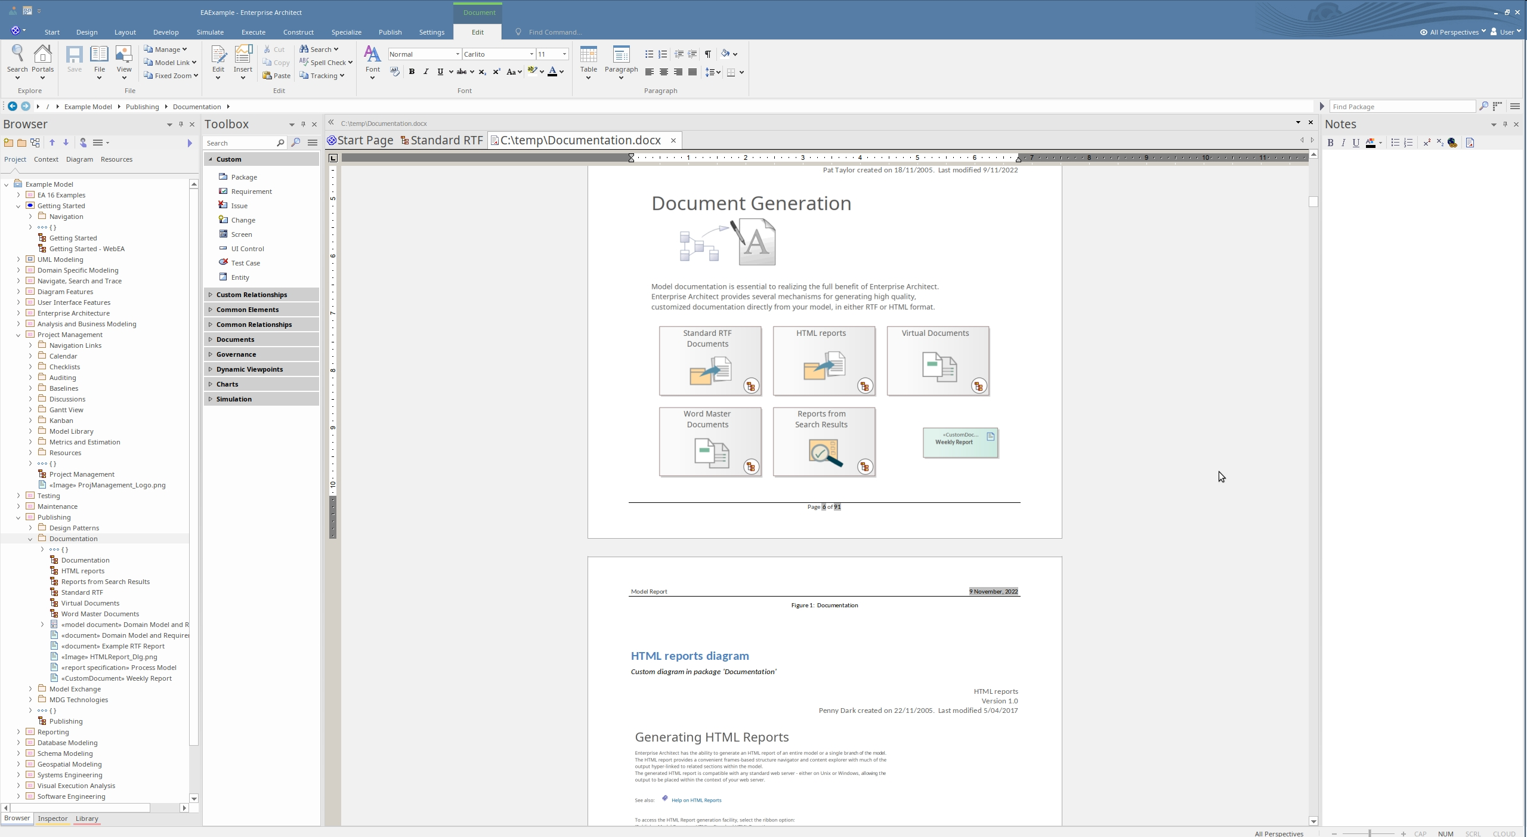Click the Toolbox magnifier find icon

296,143
